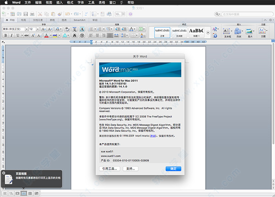275x197 pixels.
Task: Open the 帮助 (Help) menu
Action: pos(131,2)
